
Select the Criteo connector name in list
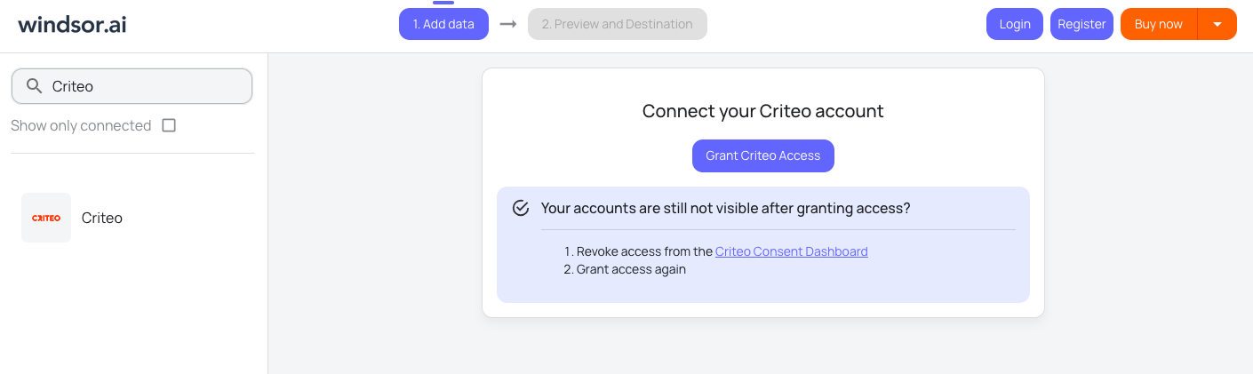102,218
